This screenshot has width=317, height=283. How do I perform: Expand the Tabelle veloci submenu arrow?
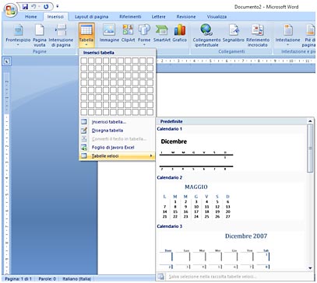(151, 155)
